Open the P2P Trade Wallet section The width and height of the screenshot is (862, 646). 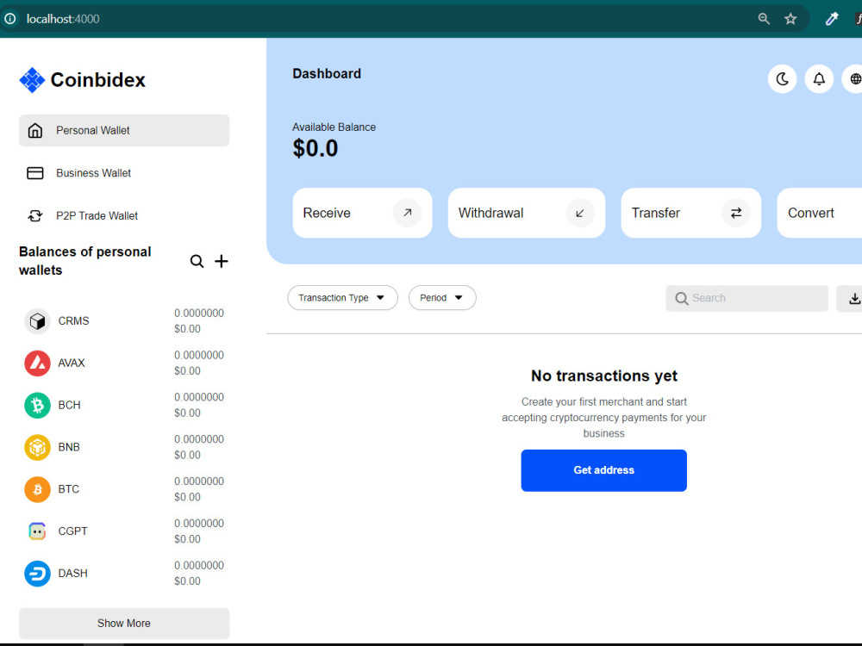(97, 216)
